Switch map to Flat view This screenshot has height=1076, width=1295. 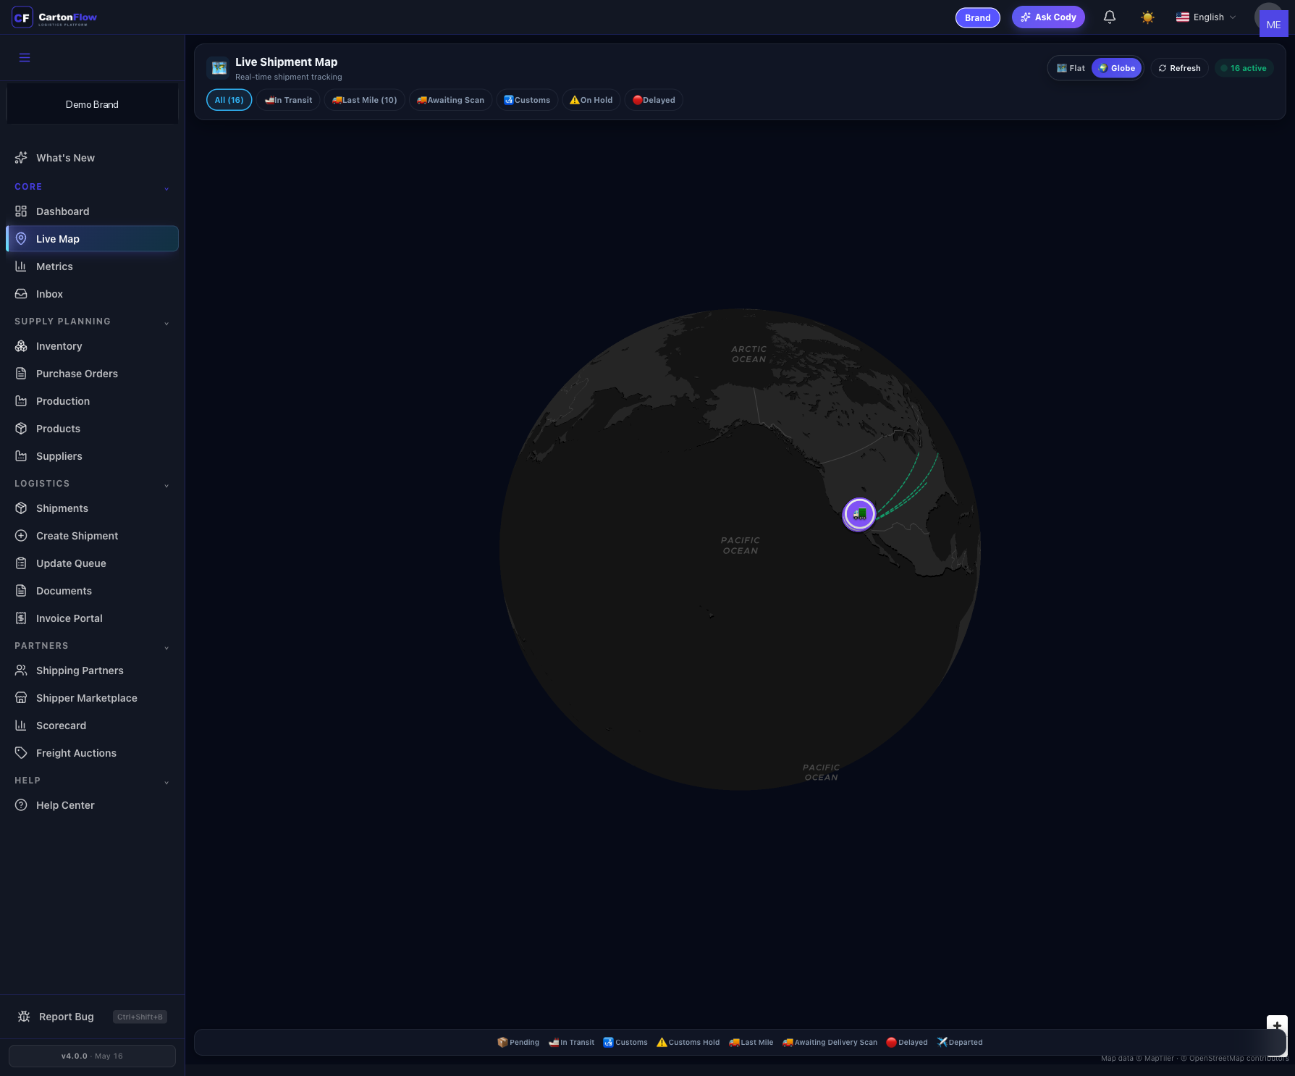tap(1071, 68)
